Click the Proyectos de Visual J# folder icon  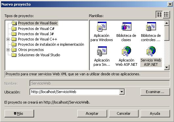(x=14, y=34)
